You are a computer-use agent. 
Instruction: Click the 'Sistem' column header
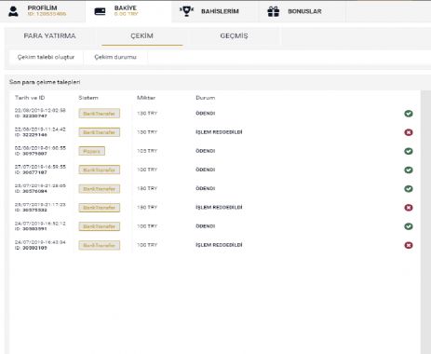tap(88, 98)
